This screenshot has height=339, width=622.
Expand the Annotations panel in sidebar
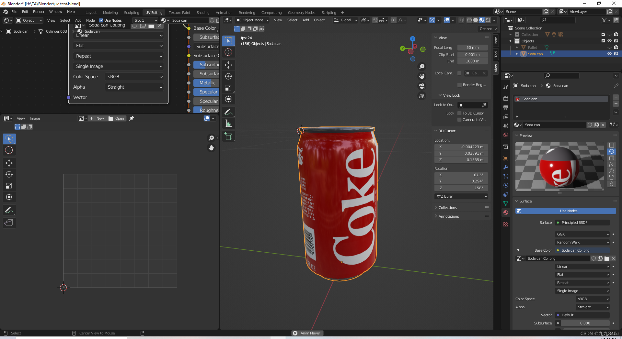click(448, 216)
